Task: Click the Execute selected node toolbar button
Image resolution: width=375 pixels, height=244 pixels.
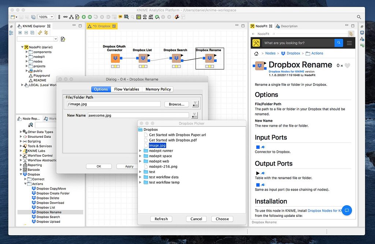Action: (x=84, y=17)
